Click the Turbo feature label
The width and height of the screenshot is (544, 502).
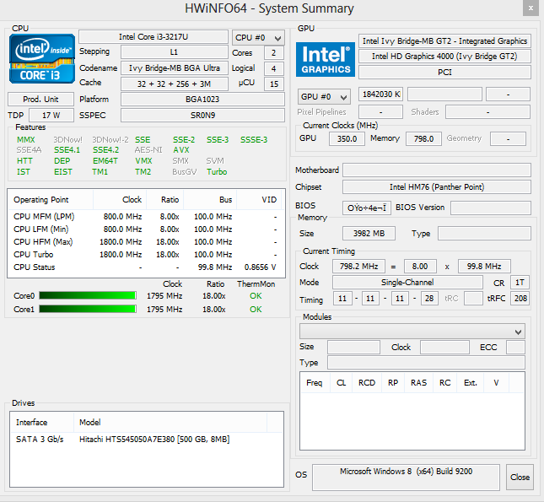point(217,172)
